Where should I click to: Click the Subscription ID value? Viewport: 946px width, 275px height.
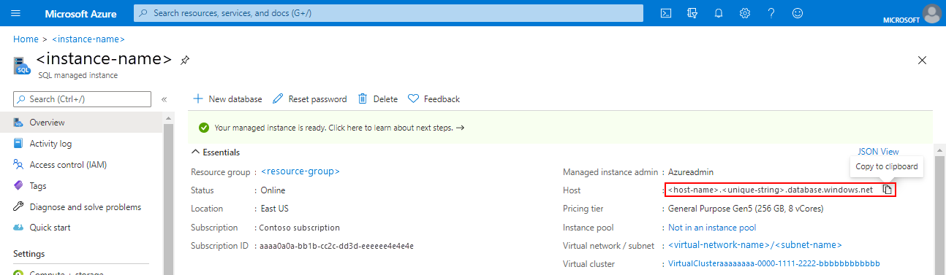coord(337,247)
